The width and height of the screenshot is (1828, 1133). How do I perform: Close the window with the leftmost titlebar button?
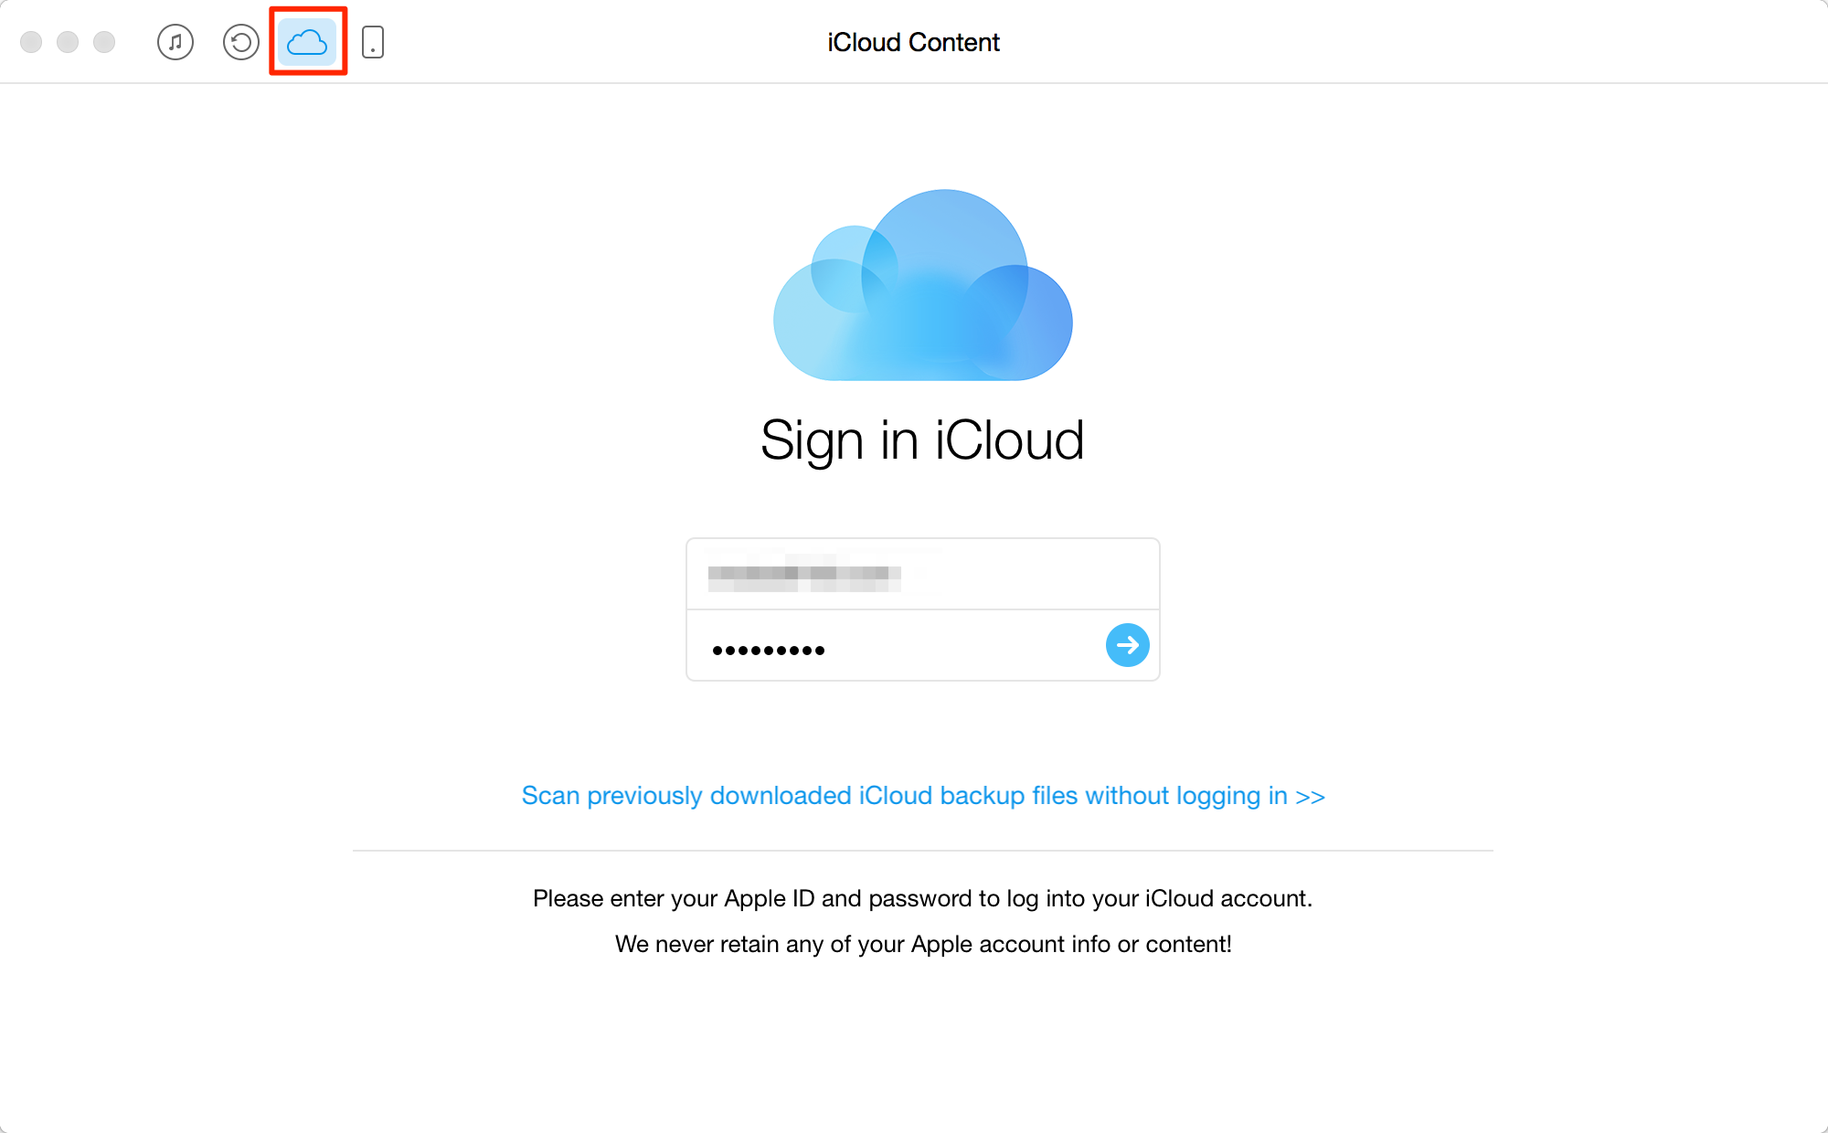click(31, 42)
